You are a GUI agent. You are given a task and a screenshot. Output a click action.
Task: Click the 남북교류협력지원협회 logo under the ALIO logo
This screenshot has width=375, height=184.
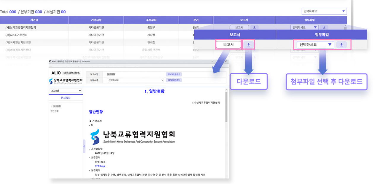click(66, 81)
